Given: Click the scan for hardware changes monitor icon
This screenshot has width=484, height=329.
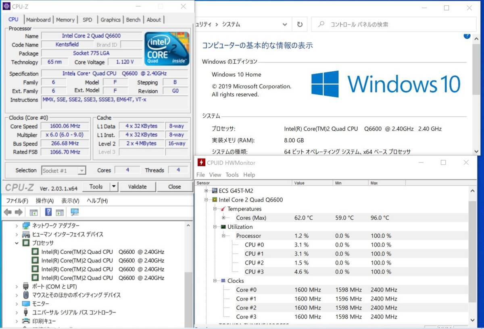Looking at the screenshot, I should click(x=75, y=212).
